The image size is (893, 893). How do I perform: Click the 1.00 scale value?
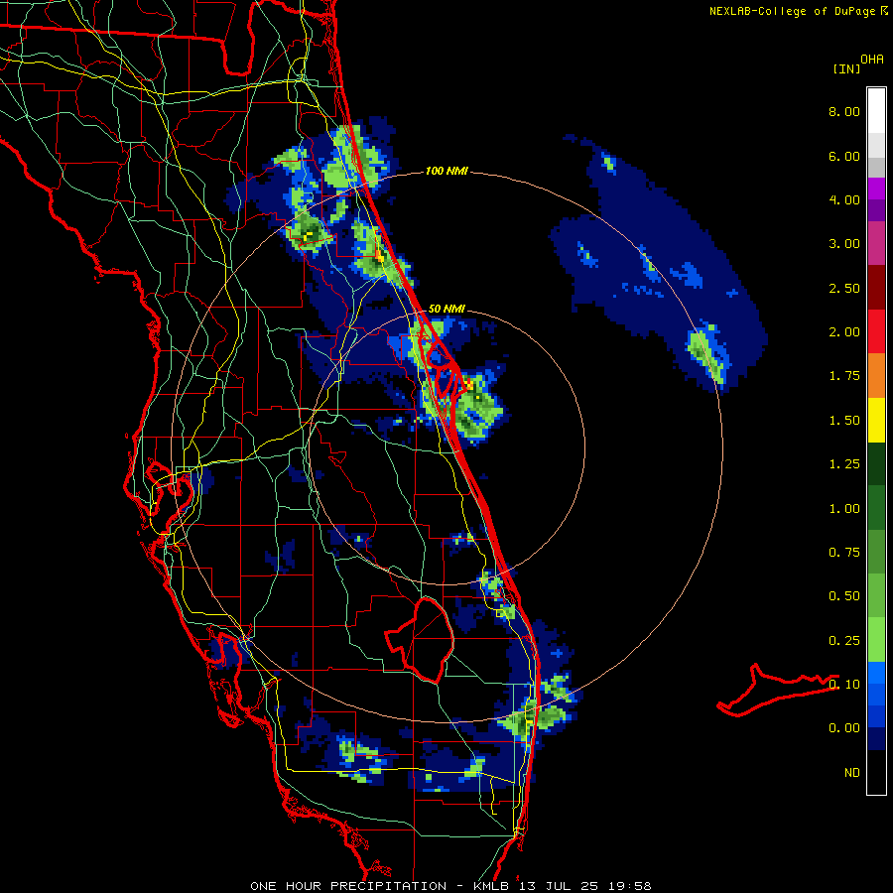(844, 509)
